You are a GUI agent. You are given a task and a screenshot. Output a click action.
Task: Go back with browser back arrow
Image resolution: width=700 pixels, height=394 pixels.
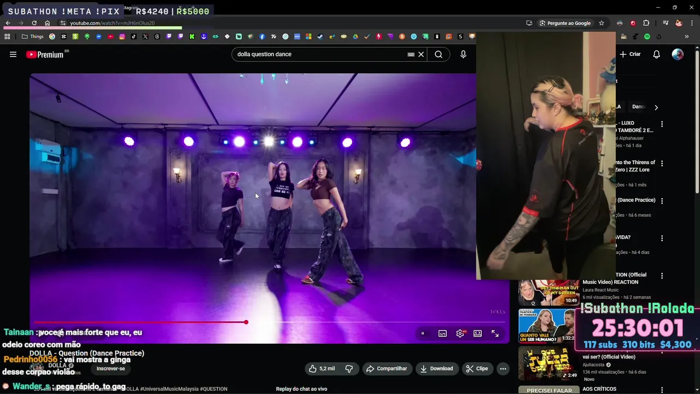click(x=8, y=23)
